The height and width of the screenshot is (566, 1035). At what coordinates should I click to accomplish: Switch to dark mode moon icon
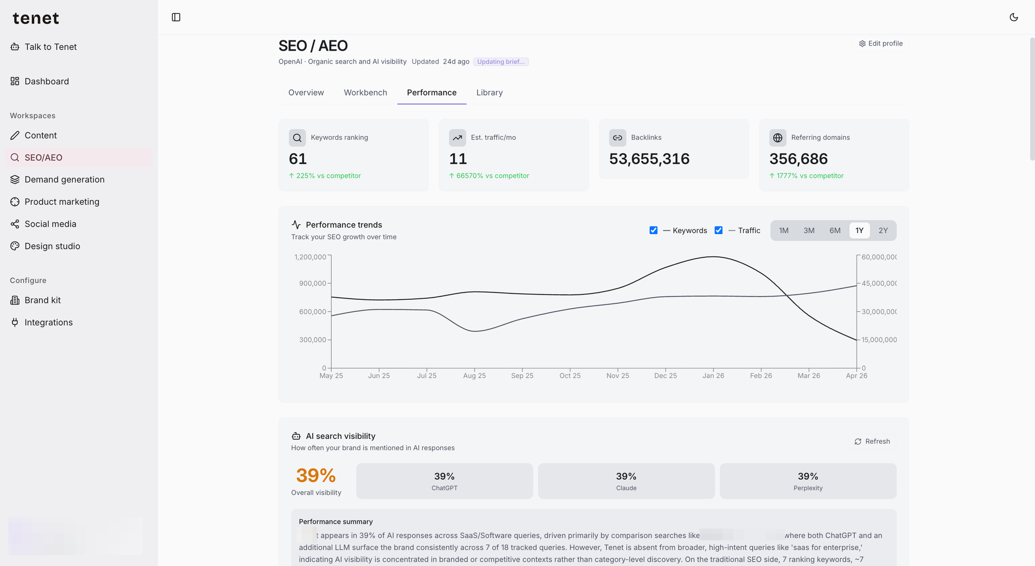point(1014,17)
